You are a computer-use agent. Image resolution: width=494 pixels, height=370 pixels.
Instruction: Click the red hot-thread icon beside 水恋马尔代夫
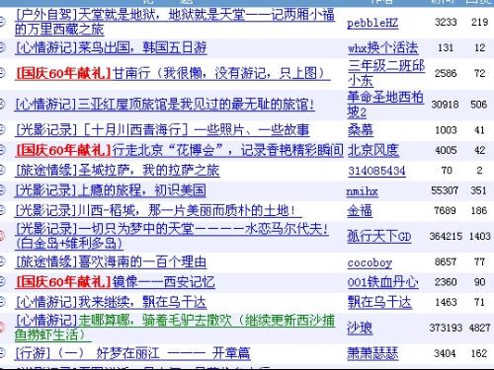click(2, 236)
